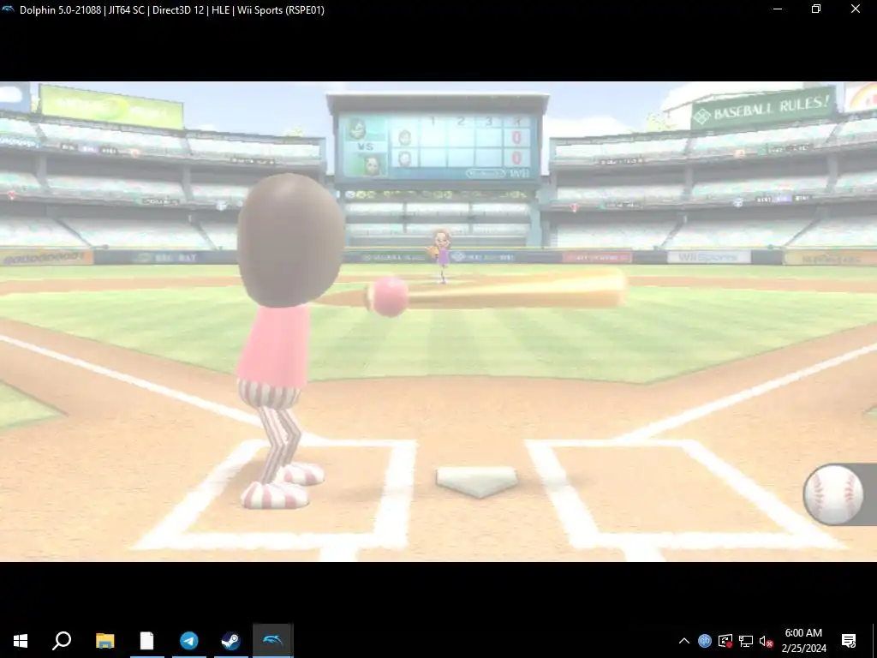The image size is (877, 658).
Task: Open the Windows Start menu
Action: click(21, 641)
